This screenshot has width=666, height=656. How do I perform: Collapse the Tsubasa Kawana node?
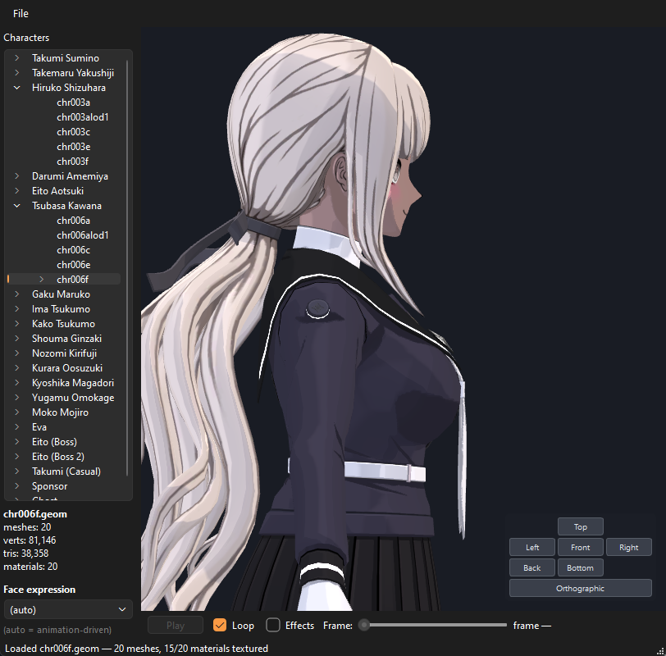click(x=17, y=206)
